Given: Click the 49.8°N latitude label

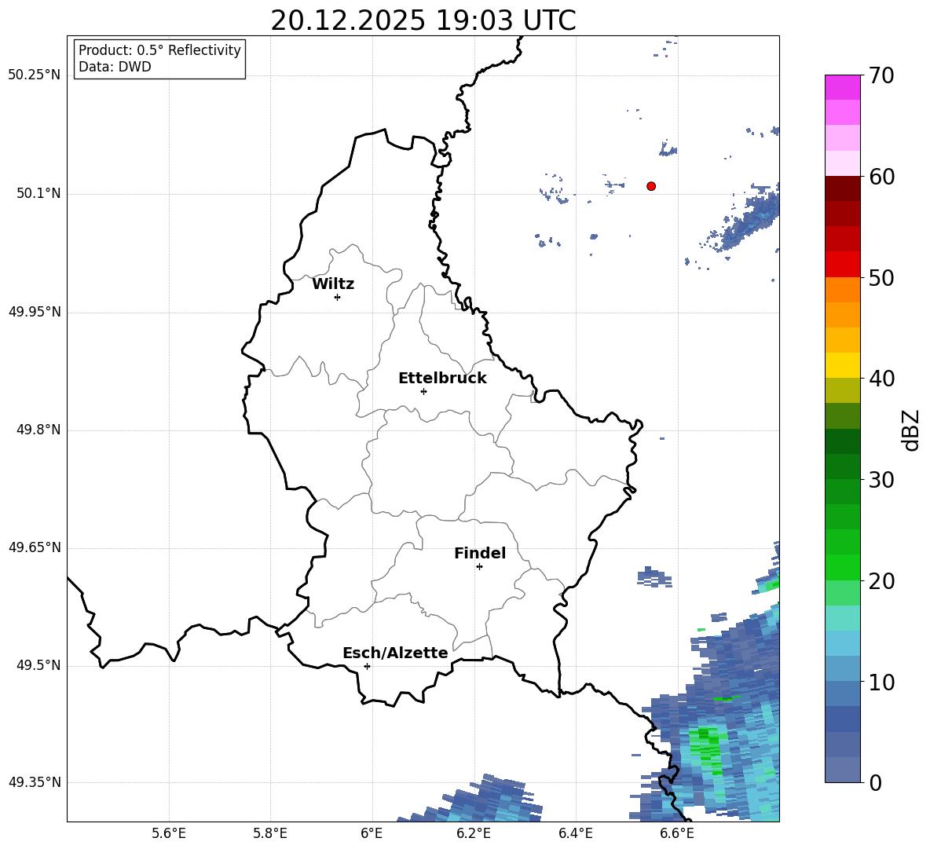Looking at the screenshot, I should tap(38, 430).
